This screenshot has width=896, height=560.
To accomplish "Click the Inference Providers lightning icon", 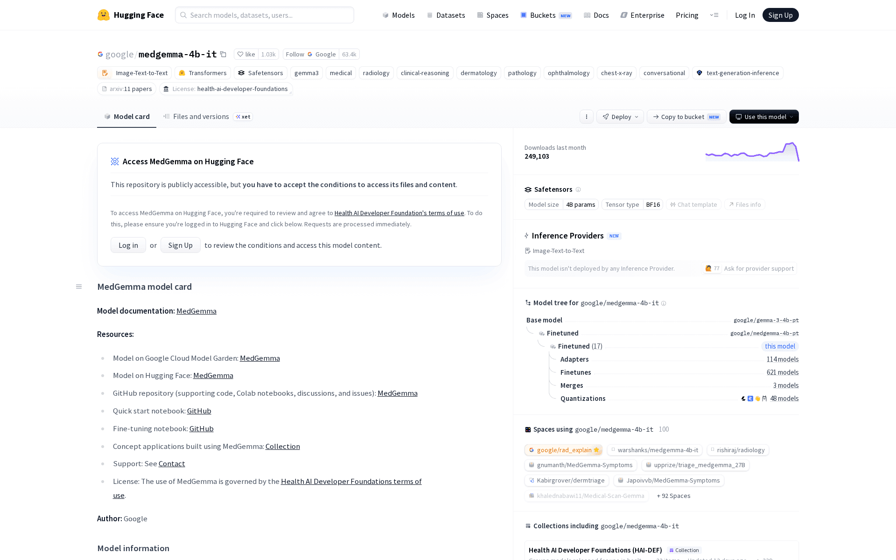I will click(x=527, y=236).
